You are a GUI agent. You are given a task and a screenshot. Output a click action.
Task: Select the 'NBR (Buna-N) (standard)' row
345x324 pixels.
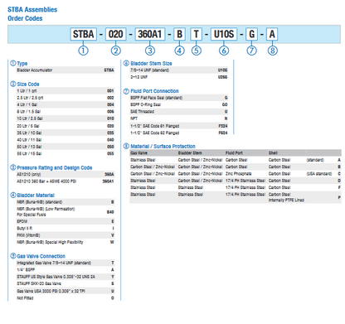pos(66,202)
